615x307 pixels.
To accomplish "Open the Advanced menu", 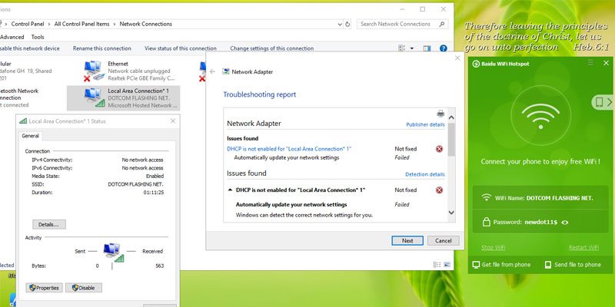I will point(12,37).
